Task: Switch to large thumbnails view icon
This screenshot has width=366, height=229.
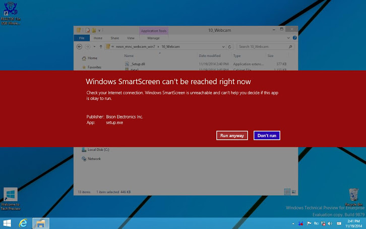Action: tap(293, 192)
